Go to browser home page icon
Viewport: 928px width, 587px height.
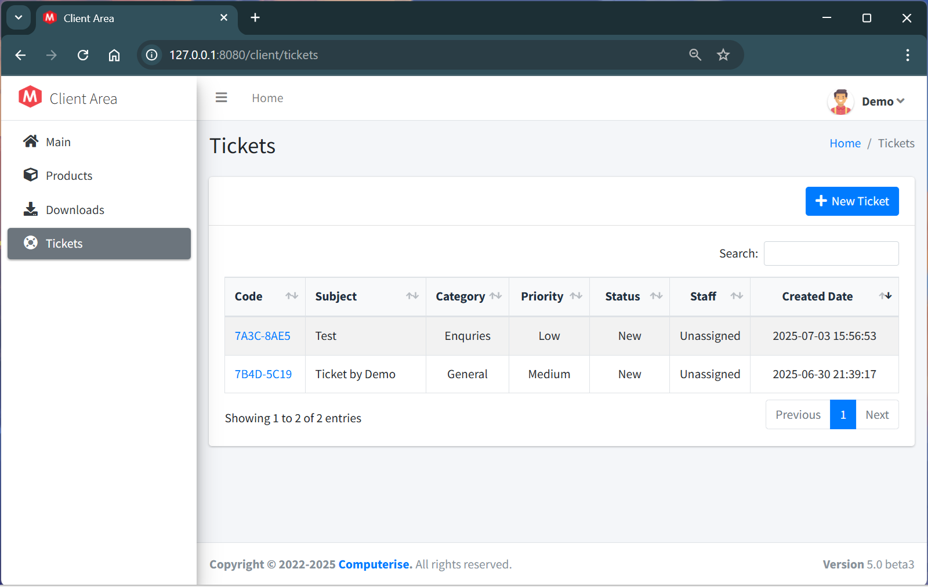(x=114, y=55)
